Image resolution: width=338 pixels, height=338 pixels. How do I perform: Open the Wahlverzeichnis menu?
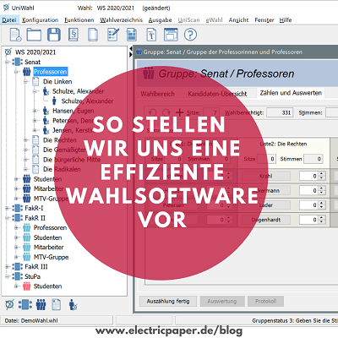[121, 20]
